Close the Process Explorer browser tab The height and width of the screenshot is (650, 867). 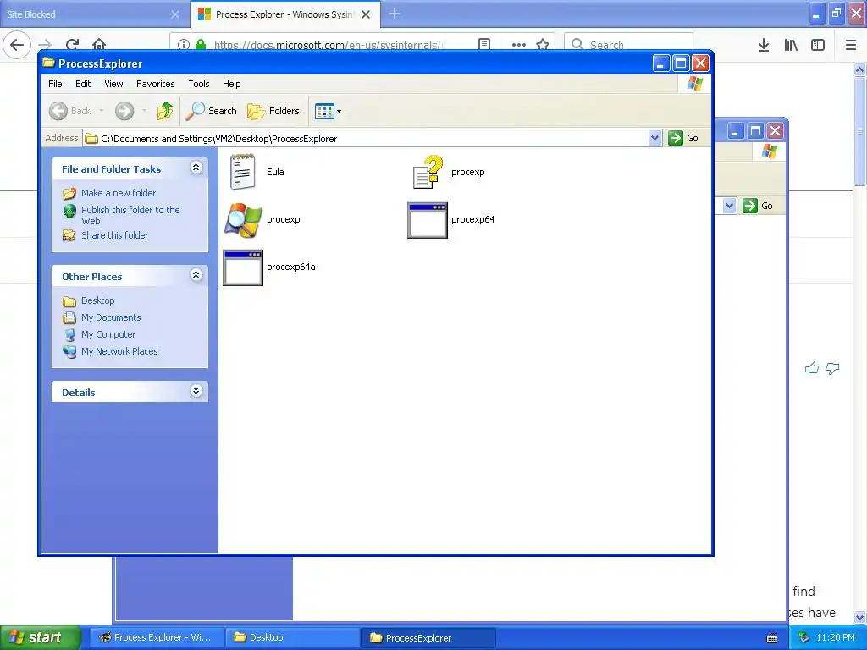366,14
